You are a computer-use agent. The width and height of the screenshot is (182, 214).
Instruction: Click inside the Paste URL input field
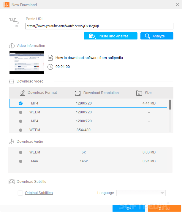pos(99,26)
